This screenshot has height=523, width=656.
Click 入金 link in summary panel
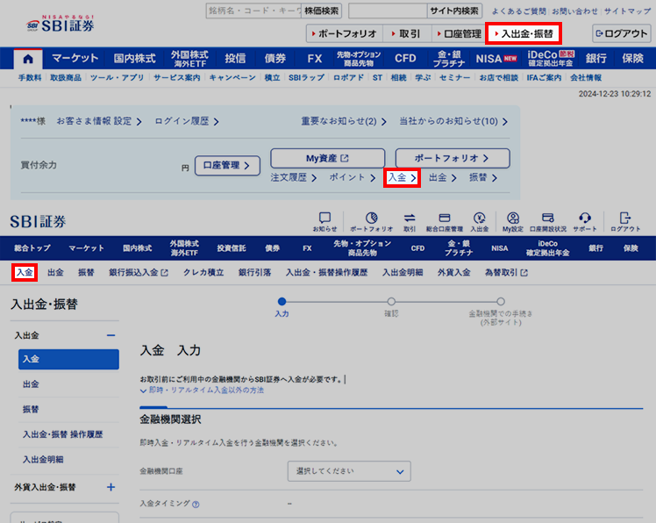click(x=402, y=177)
